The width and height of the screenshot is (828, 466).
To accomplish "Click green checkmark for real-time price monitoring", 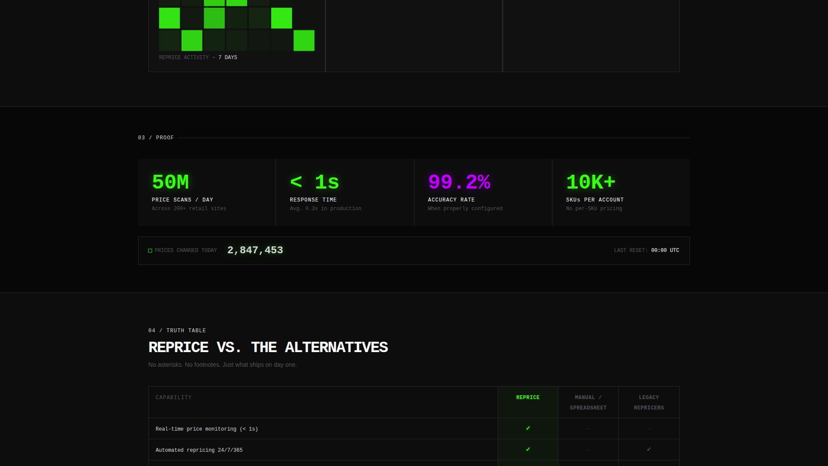I will click(528, 428).
